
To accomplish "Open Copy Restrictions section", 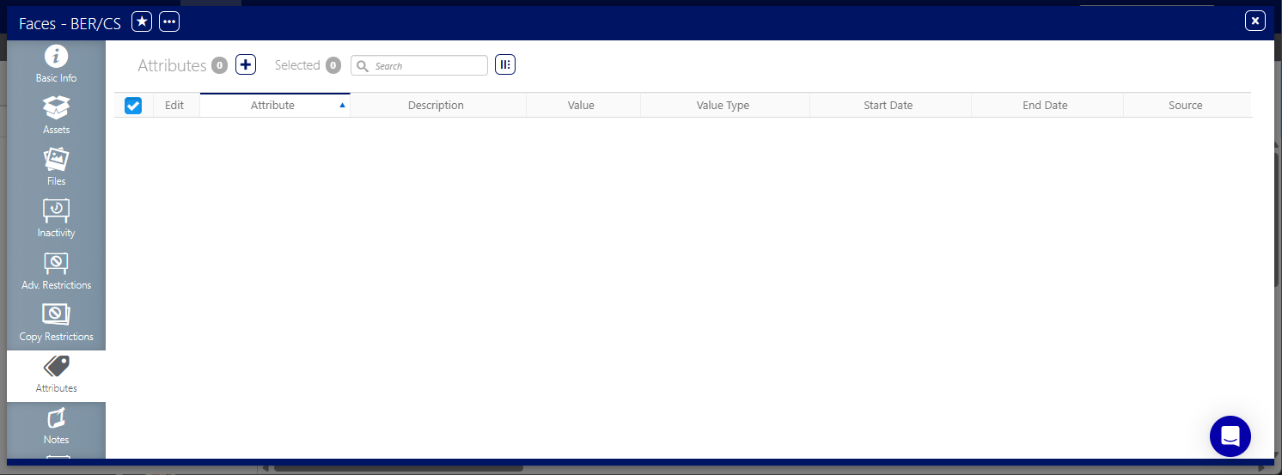I will [x=56, y=323].
